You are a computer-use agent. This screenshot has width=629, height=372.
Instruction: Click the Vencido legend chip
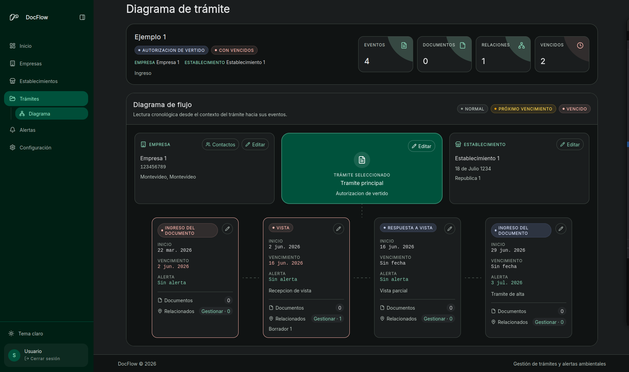click(x=574, y=109)
